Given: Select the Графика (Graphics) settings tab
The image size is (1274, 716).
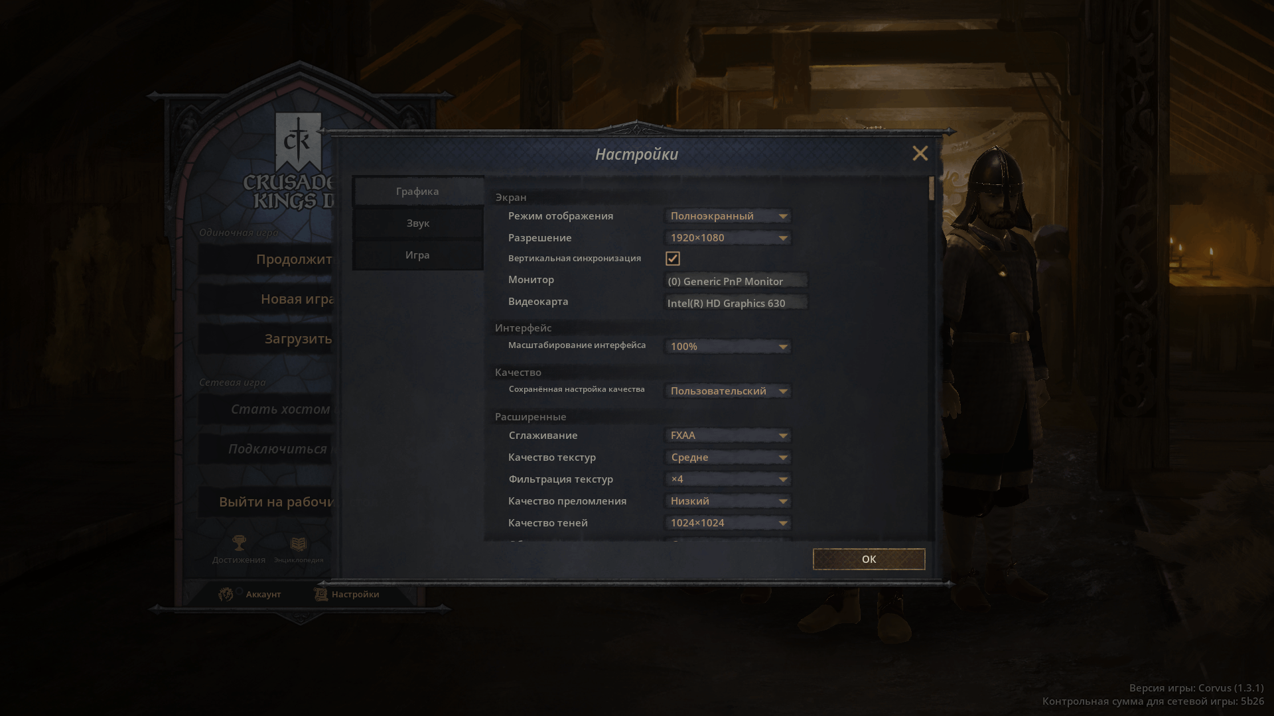Looking at the screenshot, I should [418, 190].
